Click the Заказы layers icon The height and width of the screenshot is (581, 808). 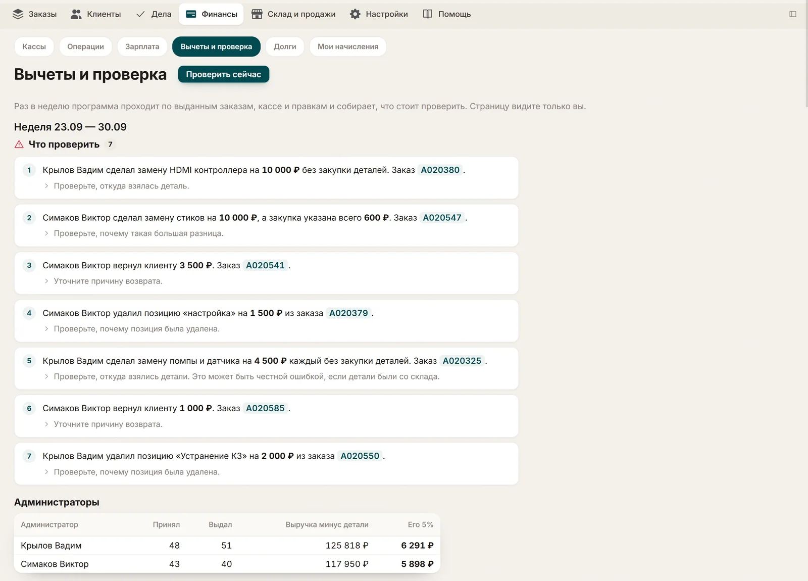tap(18, 14)
